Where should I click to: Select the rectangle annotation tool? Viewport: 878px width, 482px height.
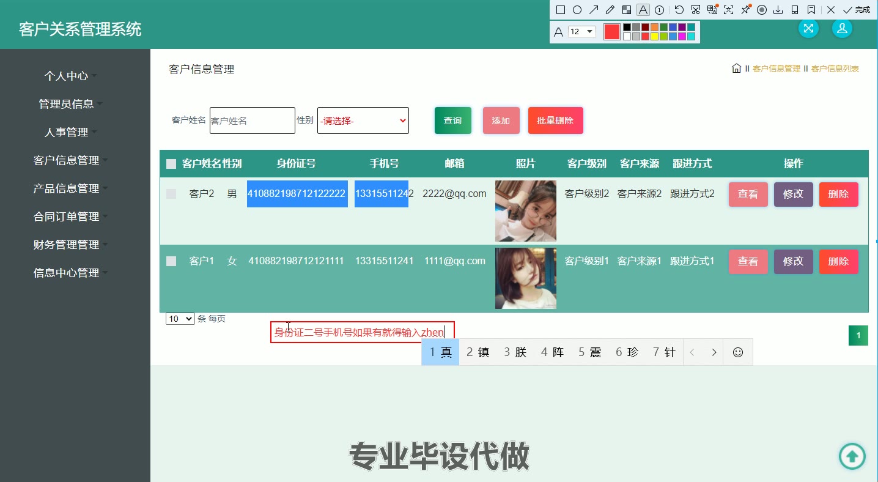(x=560, y=10)
